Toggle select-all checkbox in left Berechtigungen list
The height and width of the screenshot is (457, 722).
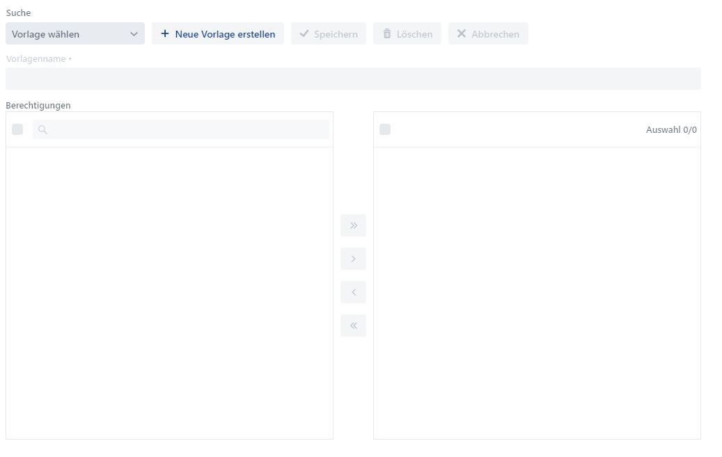pyautogui.click(x=18, y=129)
